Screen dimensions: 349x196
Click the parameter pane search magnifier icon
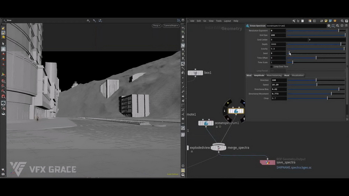point(337,26)
